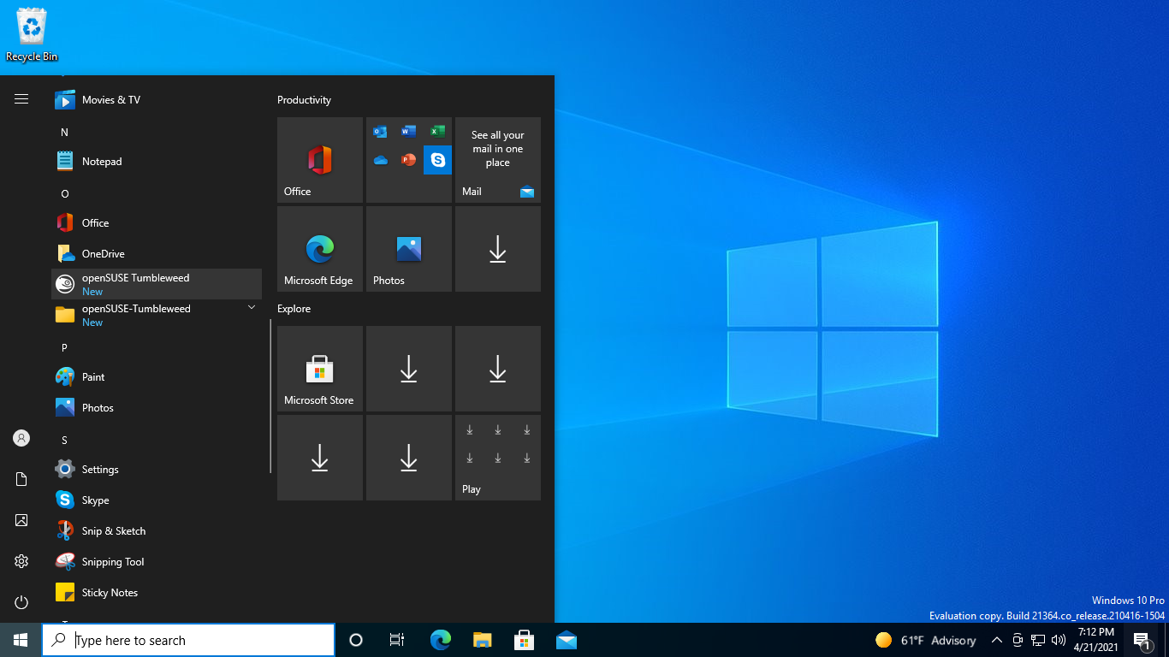The image size is (1169, 657).
Task: Open Photos in the app list
Action: tap(157, 408)
